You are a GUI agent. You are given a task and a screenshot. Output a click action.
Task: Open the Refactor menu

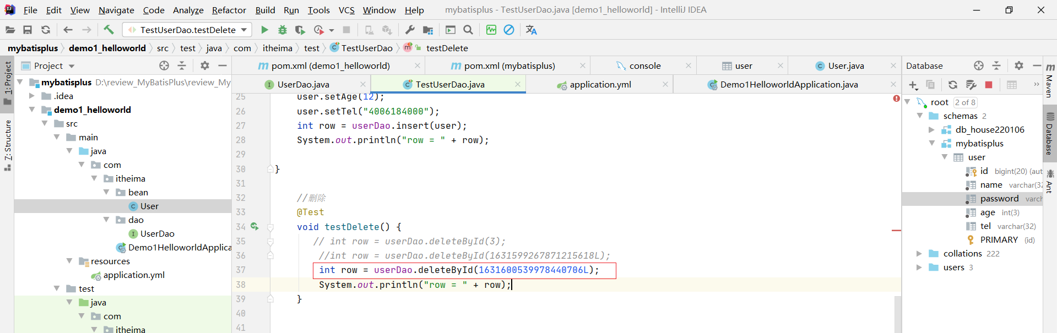click(x=229, y=10)
